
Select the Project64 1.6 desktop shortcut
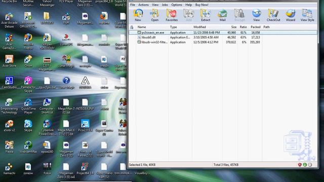pos(85,168)
